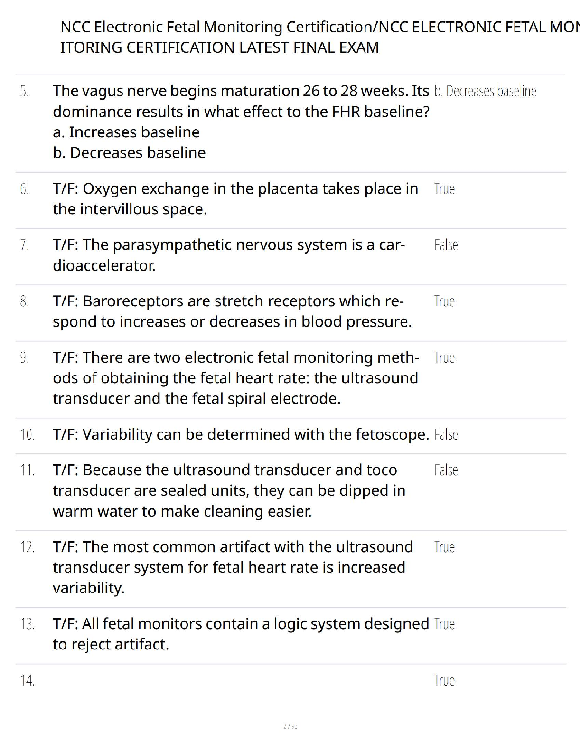
Task: Click question 6 about intervillous space
Action: 235,199
